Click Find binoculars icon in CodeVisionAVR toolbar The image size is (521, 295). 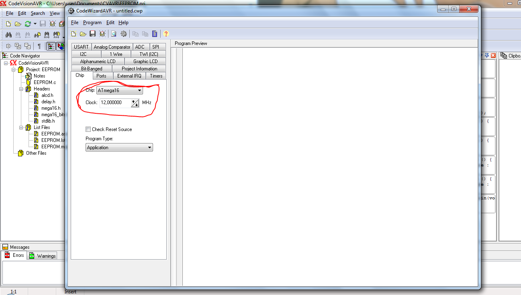pyautogui.click(x=8, y=35)
